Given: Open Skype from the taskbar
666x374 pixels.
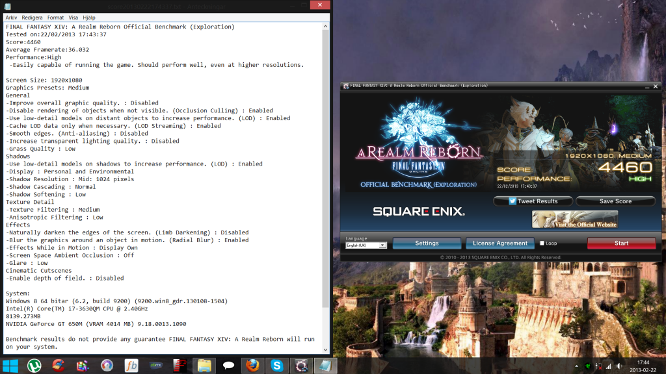Looking at the screenshot, I should 276,365.
